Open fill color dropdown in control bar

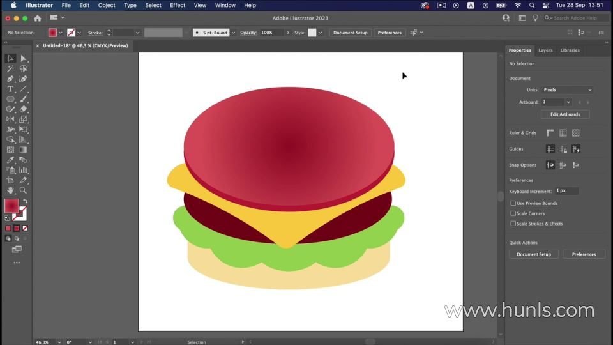pos(61,33)
